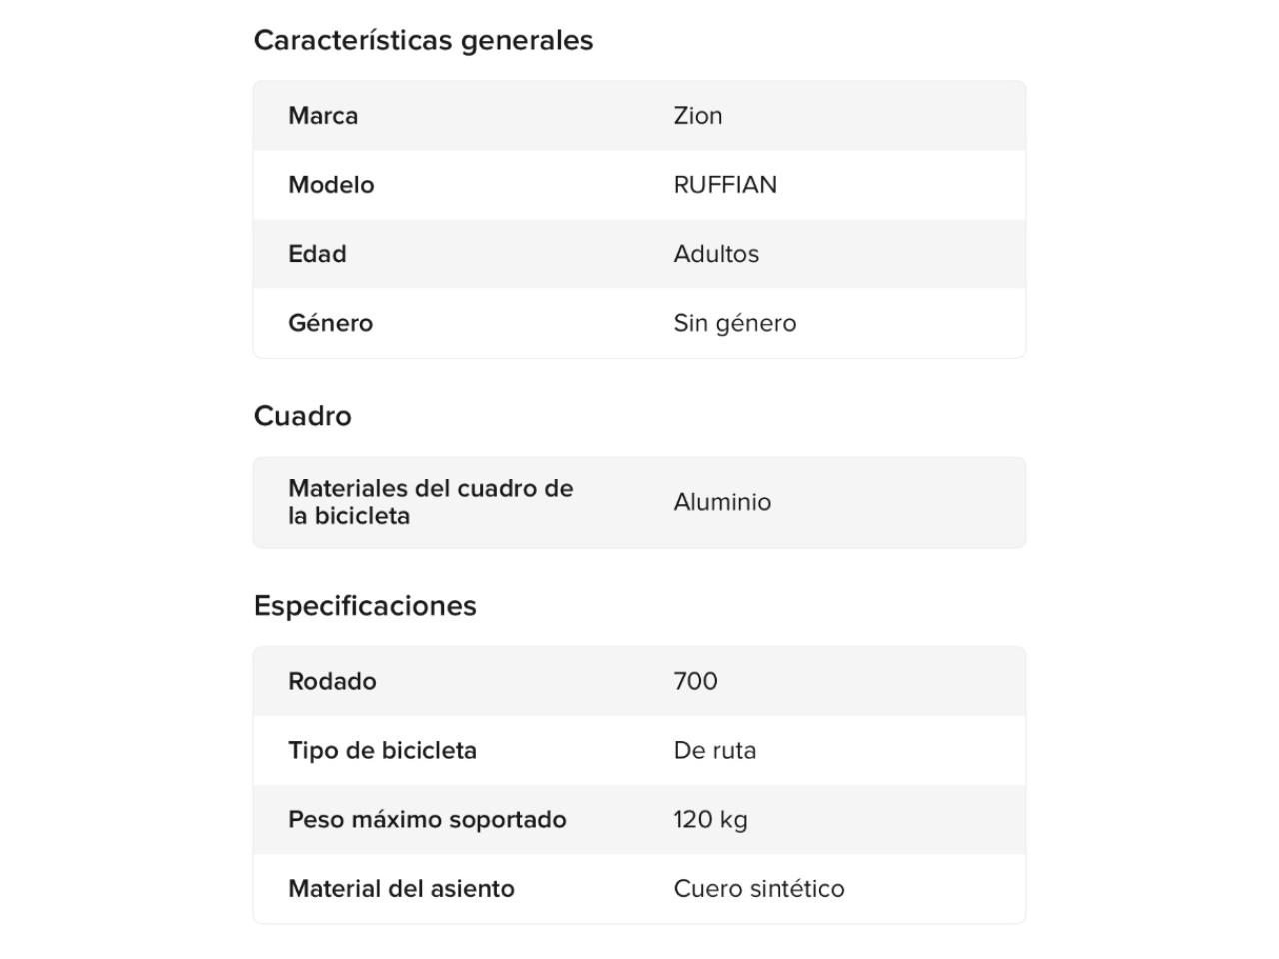This screenshot has height=959, width=1279.
Task: Click the 'Cuadro' section heading
Action: (x=302, y=416)
